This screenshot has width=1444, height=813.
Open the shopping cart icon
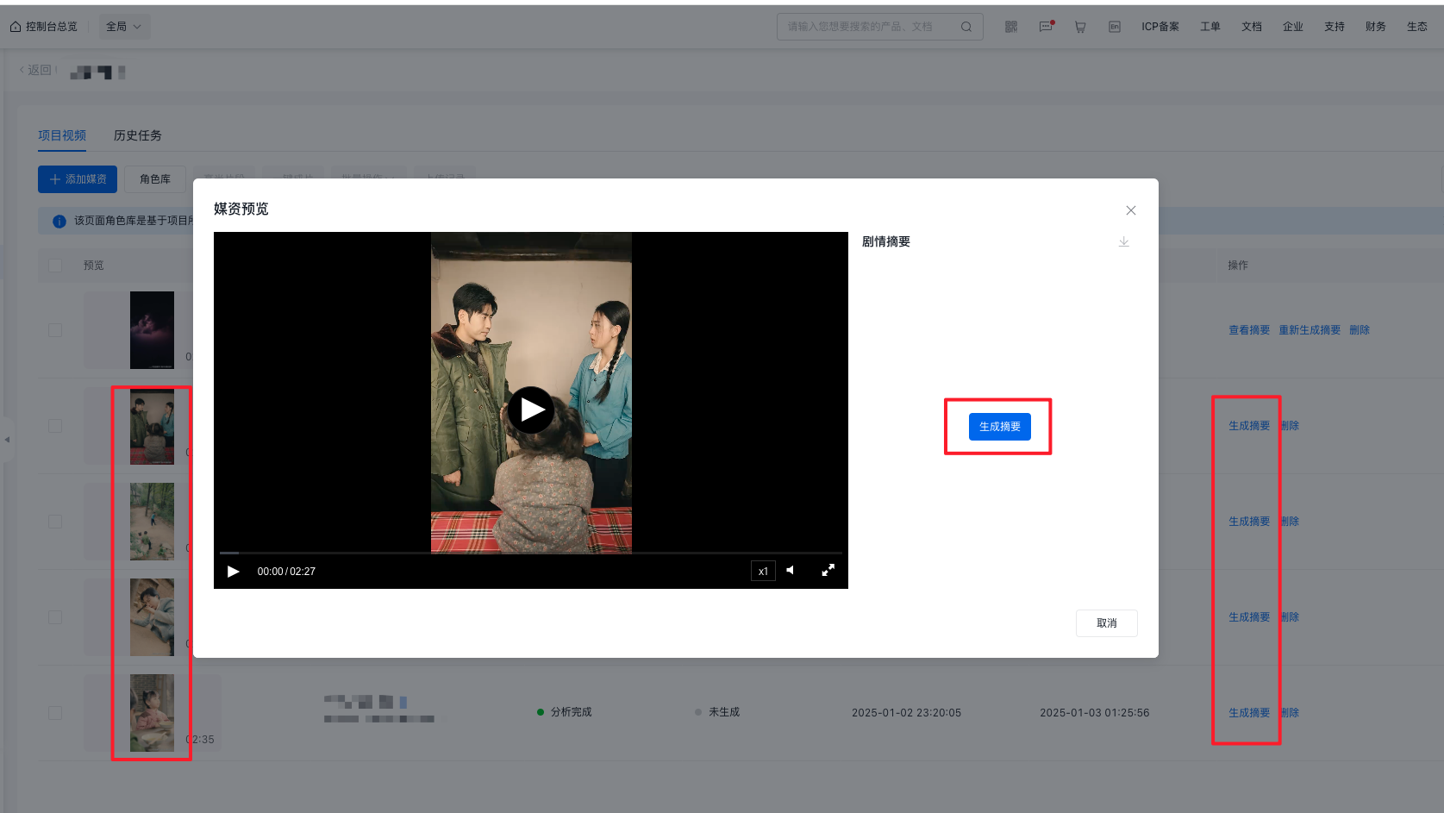[1080, 27]
